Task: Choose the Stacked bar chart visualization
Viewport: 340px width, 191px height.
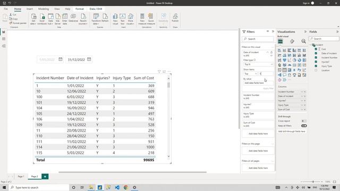Action: [279, 50]
